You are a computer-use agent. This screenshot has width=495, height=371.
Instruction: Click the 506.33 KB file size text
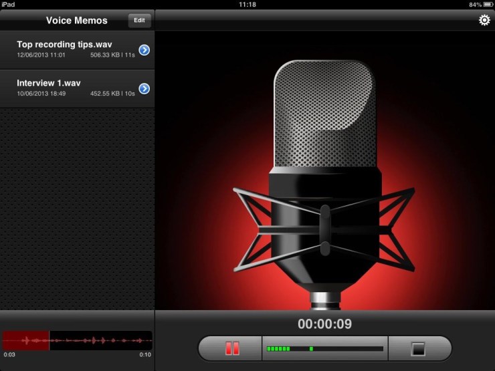[104, 55]
